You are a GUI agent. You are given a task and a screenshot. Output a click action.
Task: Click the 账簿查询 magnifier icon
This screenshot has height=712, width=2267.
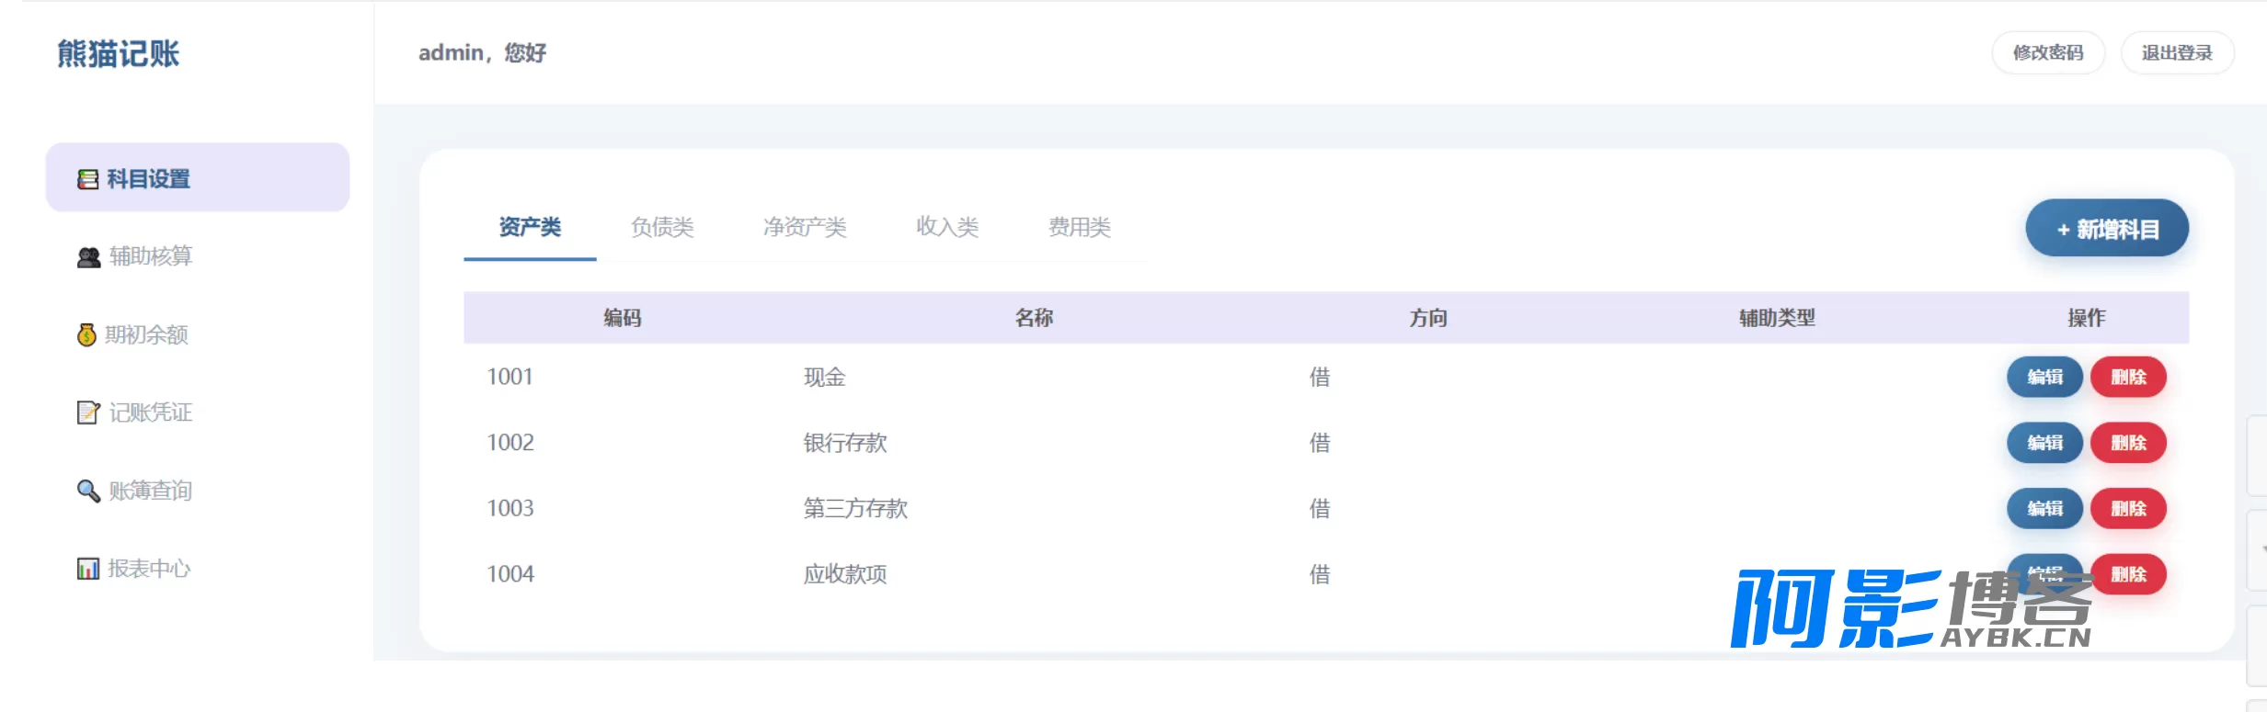point(88,492)
